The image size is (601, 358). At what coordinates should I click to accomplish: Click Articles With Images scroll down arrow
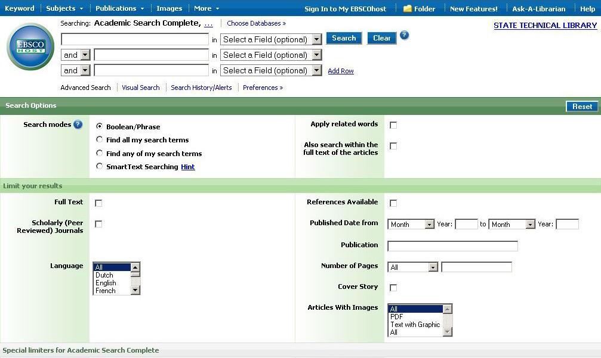(447, 332)
